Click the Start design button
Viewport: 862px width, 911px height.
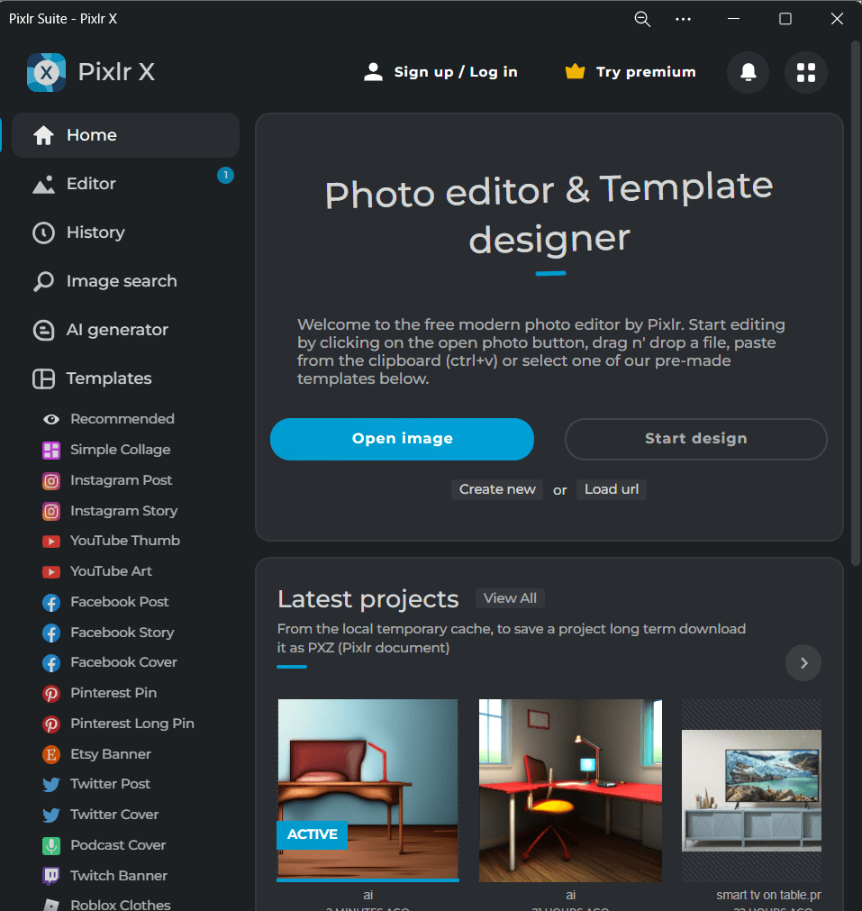point(696,439)
